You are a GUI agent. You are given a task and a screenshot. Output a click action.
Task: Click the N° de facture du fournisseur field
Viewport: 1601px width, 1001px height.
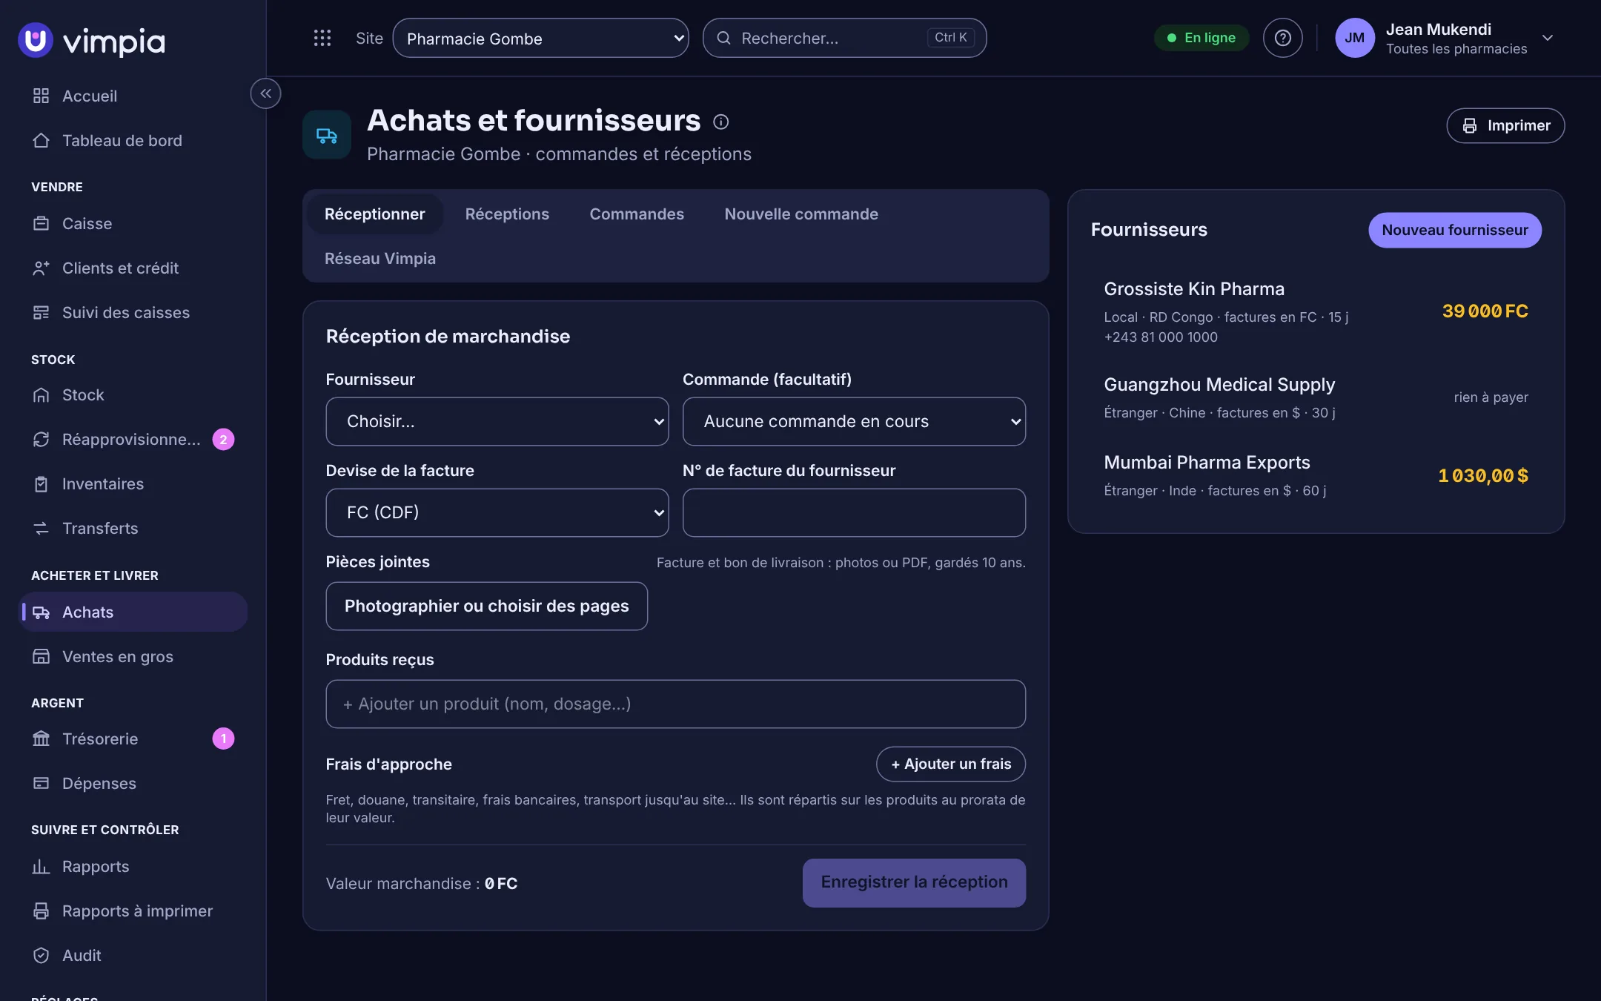click(854, 512)
